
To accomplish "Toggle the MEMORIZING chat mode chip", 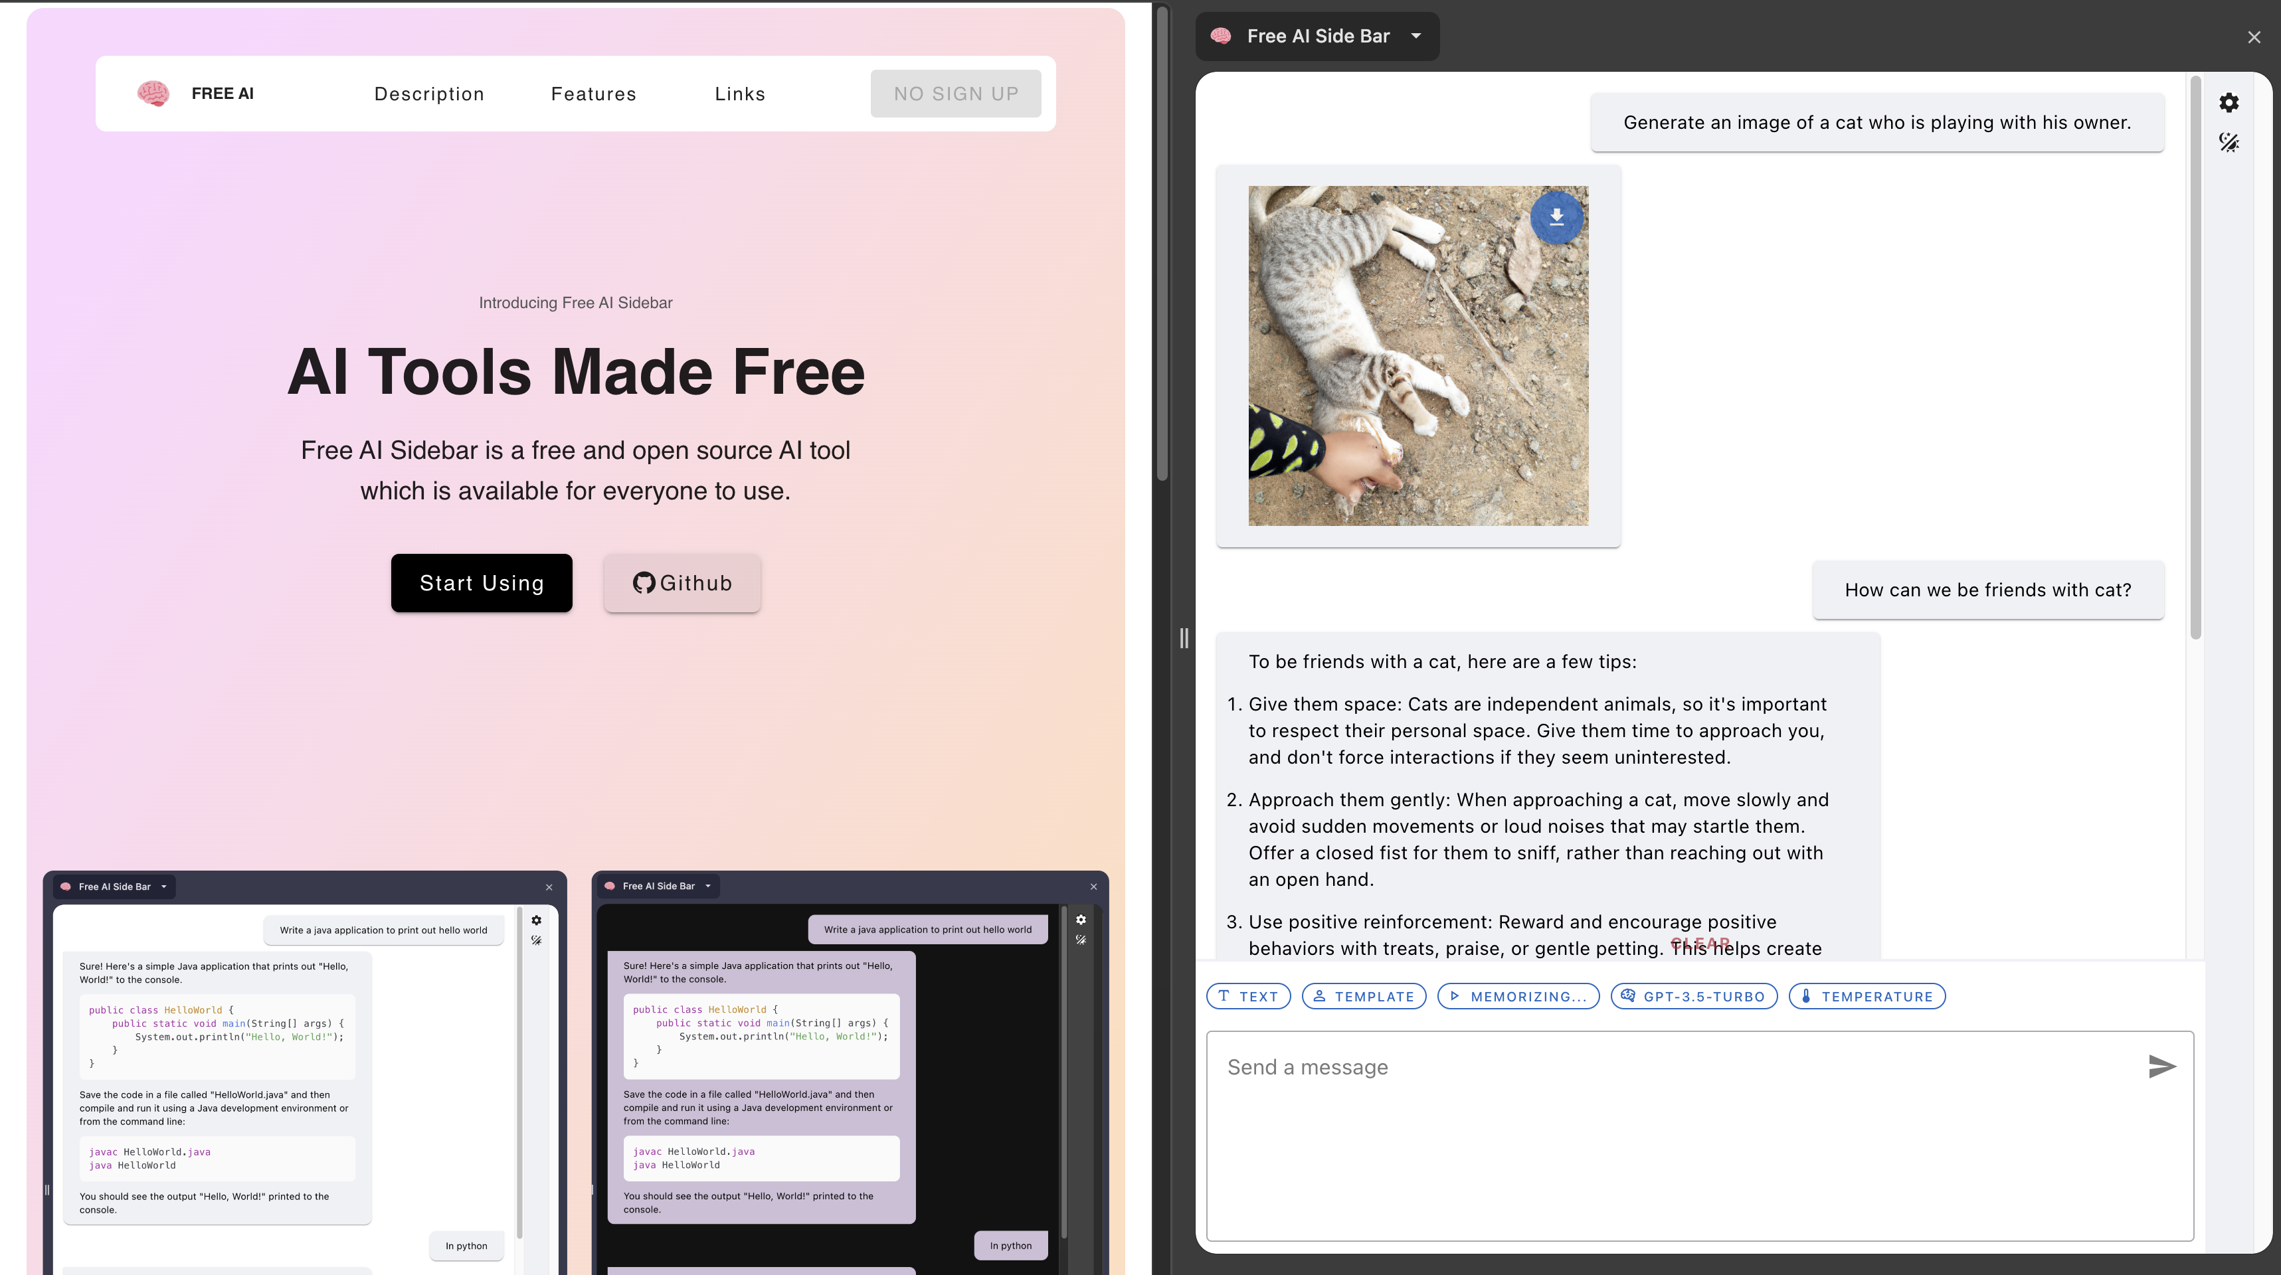I will coord(1518,996).
